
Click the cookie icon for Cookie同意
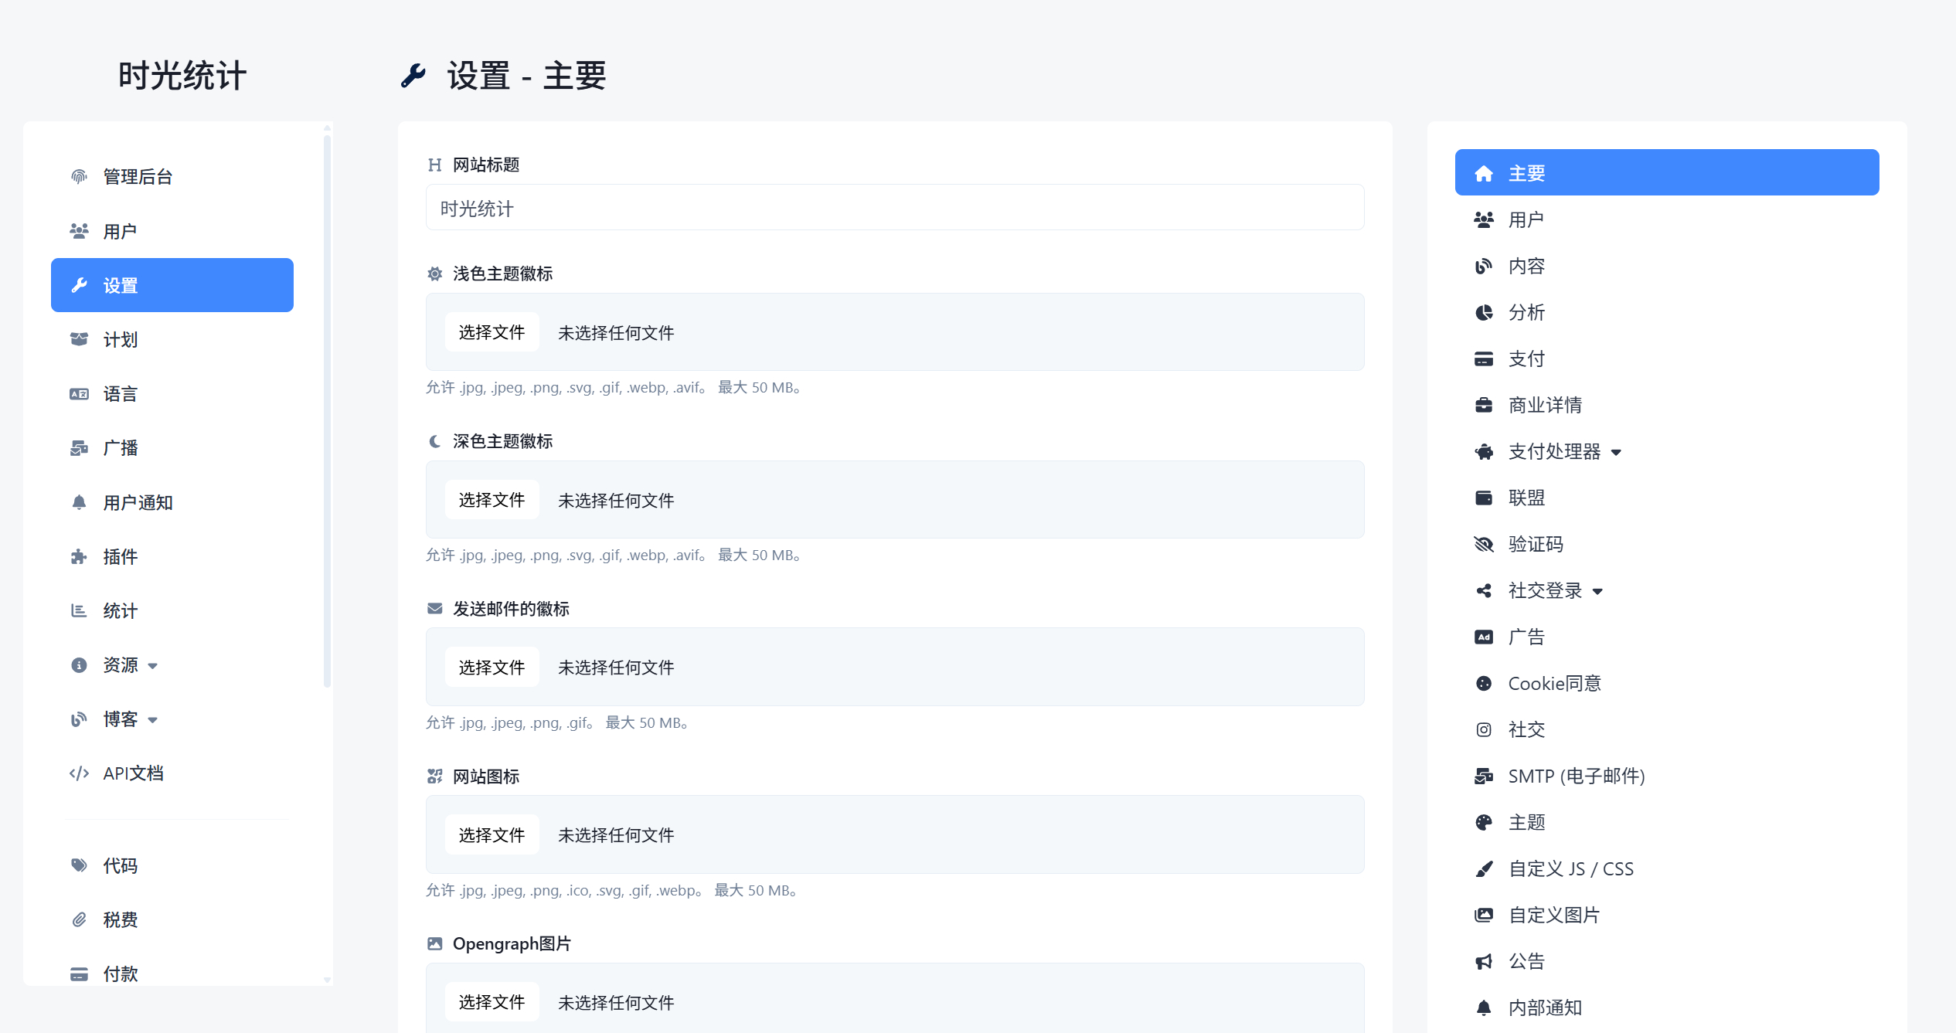(x=1483, y=684)
